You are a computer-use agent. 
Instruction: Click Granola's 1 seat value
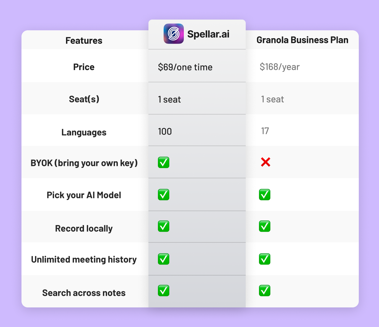pyautogui.click(x=272, y=99)
